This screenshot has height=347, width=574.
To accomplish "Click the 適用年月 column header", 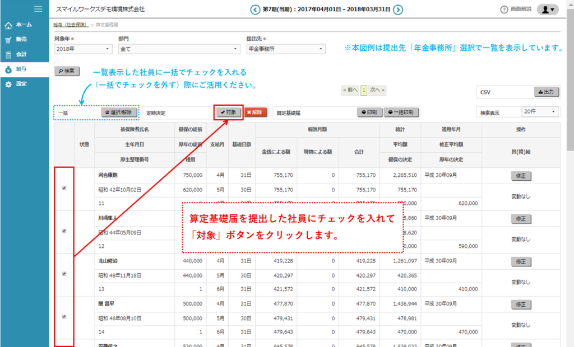I will click(451, 129).
